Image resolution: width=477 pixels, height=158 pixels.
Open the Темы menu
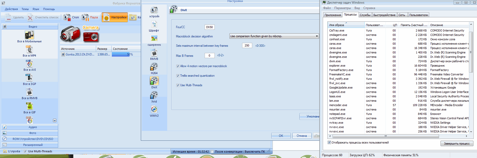(x=25, y=9)
